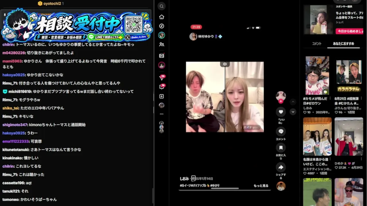Screen dimensions: 367x206
Task: Click chat username shigimoto347
Action: point(15,125)
